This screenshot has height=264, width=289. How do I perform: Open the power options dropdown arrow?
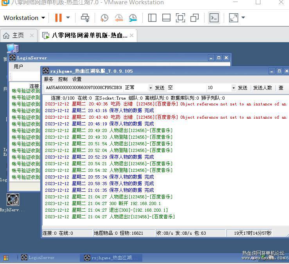coord(68,18)
